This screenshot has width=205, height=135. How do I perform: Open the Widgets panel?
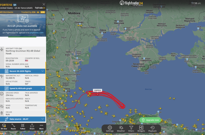[x=141, y=129]
